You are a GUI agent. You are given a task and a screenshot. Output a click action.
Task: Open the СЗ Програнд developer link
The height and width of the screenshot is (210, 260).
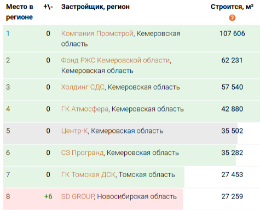pos(82,153)
